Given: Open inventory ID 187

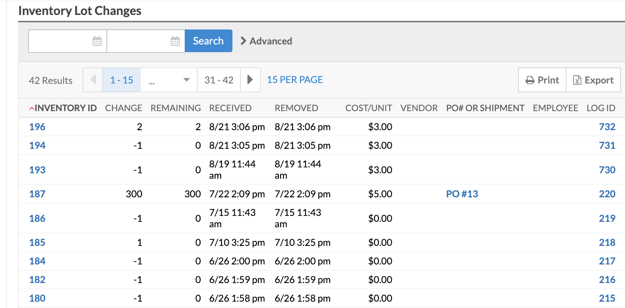Looking at the screenshot, I should 37,194.
